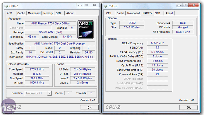Viewport: 204px width, 115px height.
Task: Click Cycle Time (tRAS) value 15 clocks
Action: (x=158, y=65)
